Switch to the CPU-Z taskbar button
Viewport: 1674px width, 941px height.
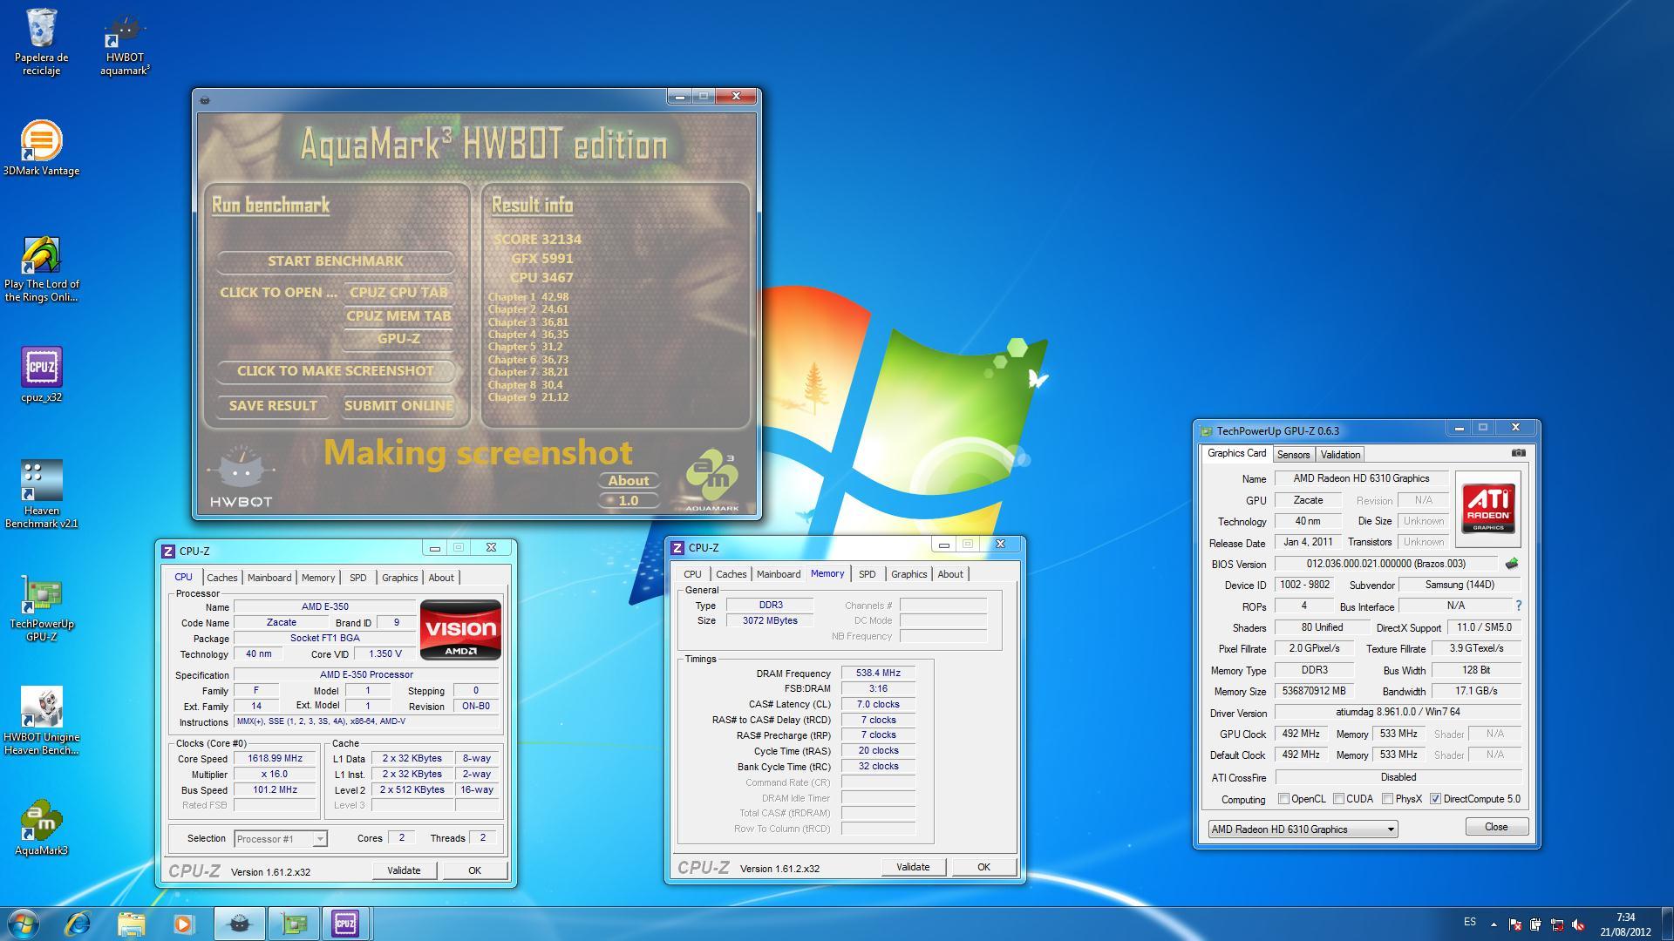click(x=345, y=924)
